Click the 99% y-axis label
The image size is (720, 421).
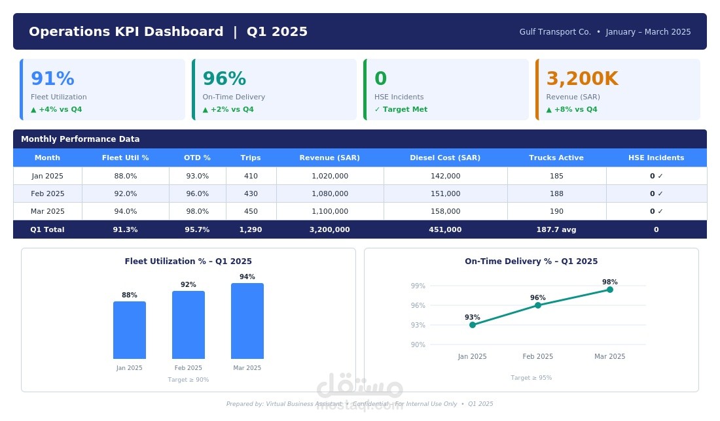tap(418, 286)
